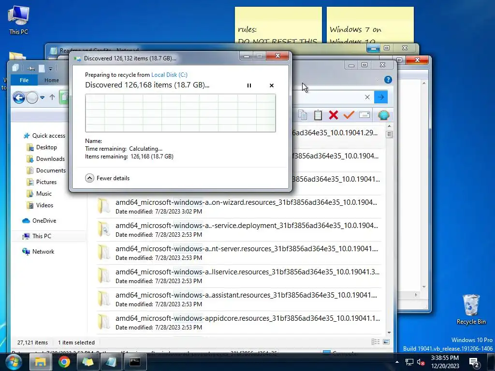This screenshot has height=371, width=495.
Task: Open Desktop in the navigation pane
Action: point(42,147)
